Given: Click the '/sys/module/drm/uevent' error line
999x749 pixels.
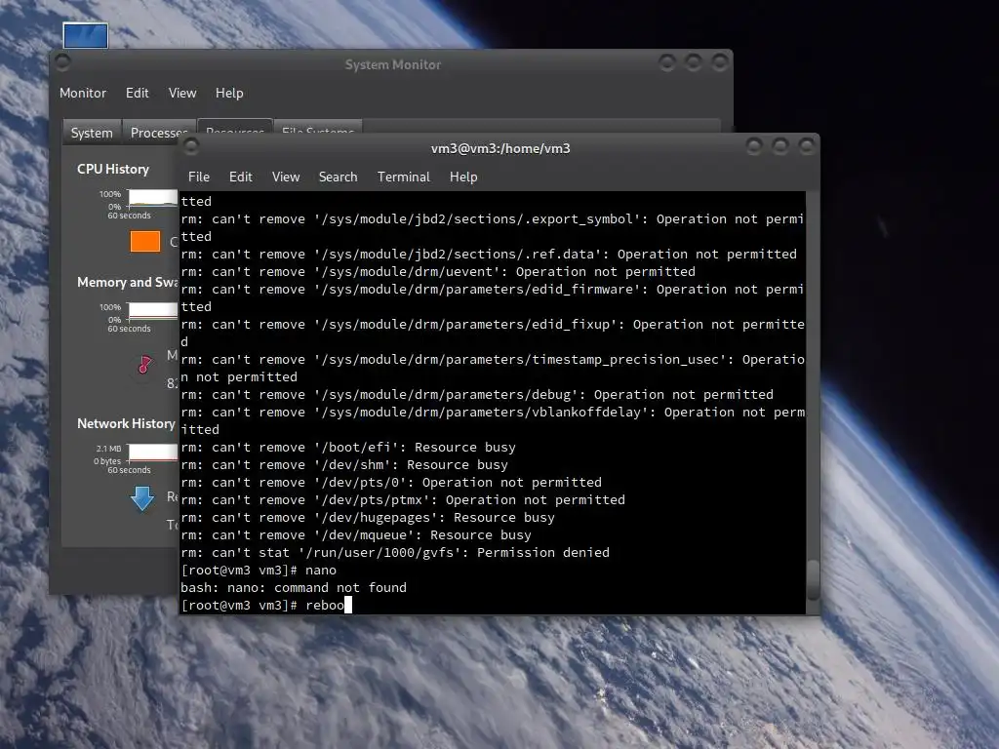Looking at the screenshot, I should [438, 272].
